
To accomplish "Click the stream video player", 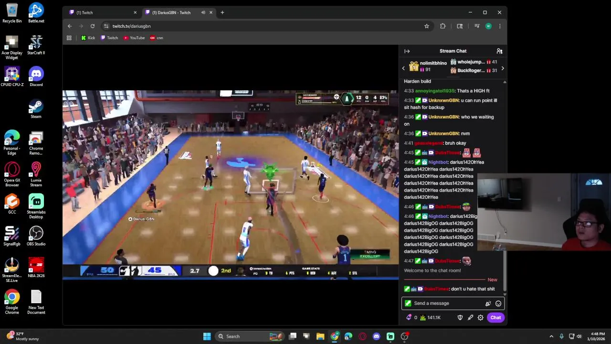I will (x=231, y=184).
